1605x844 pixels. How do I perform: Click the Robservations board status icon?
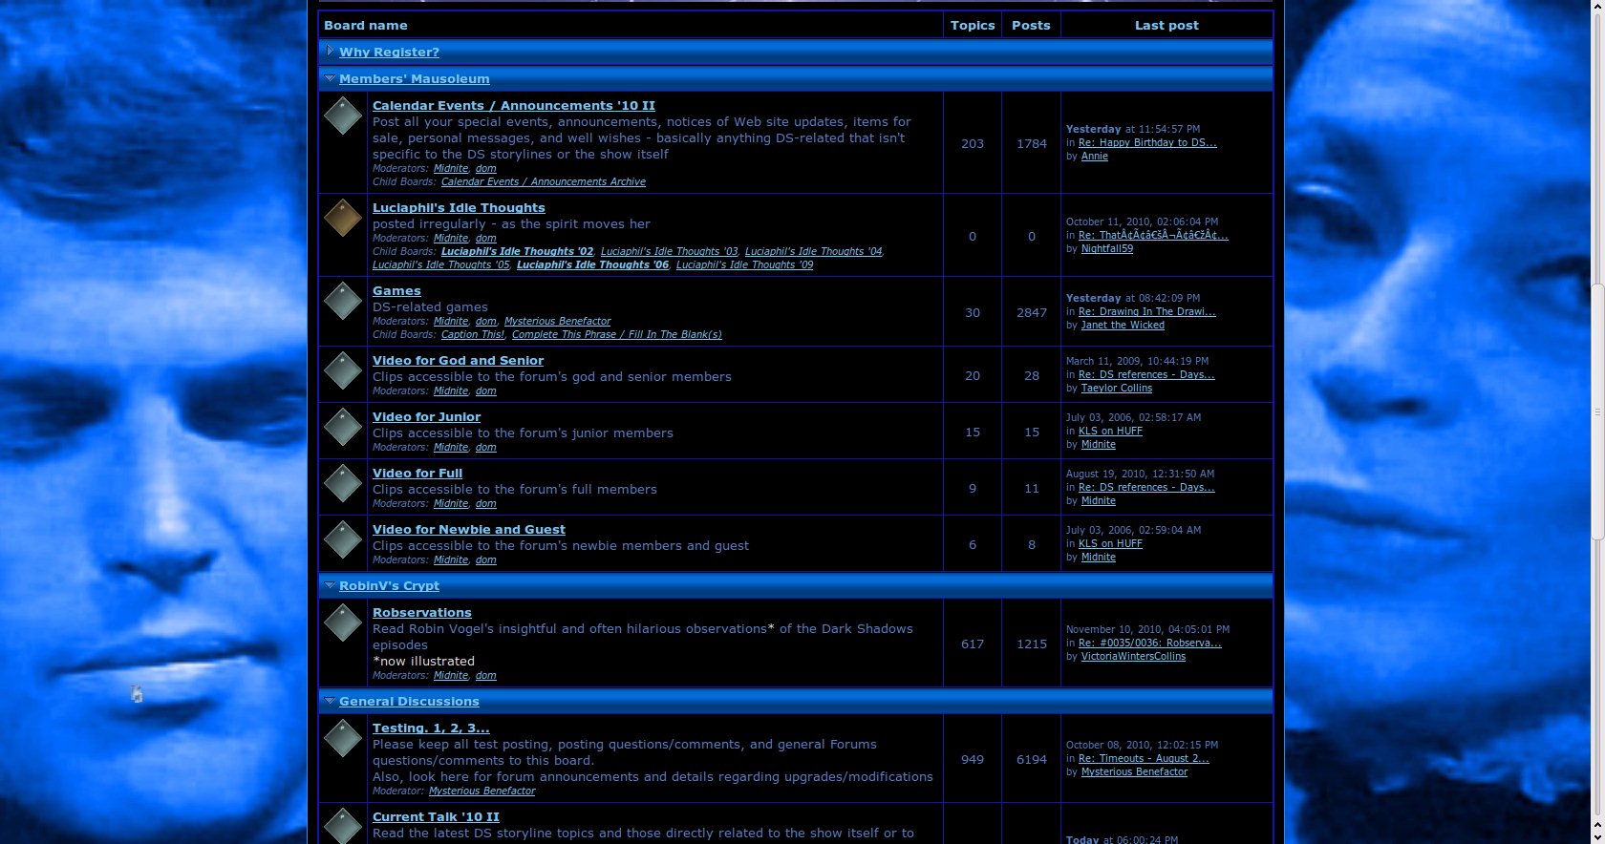point(342,623)
